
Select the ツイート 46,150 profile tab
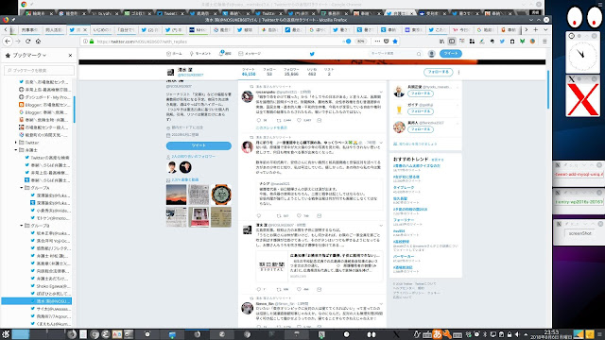tap(249, 72)
